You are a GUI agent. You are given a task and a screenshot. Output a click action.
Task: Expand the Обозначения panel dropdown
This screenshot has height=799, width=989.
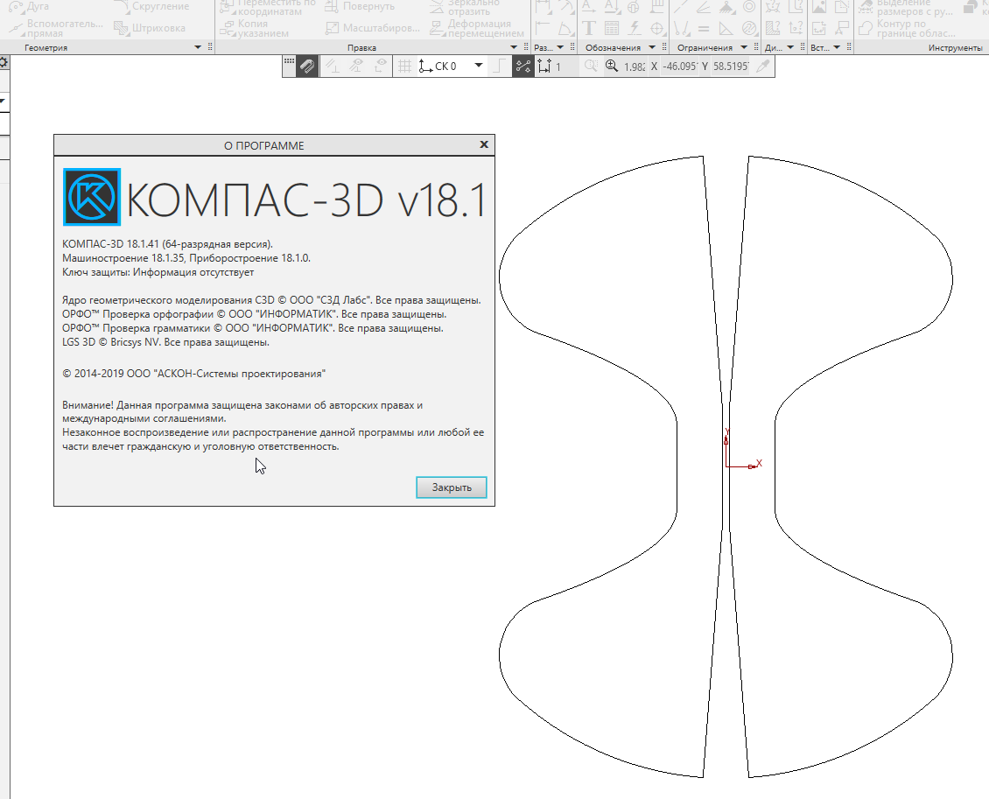click(652, 47)
